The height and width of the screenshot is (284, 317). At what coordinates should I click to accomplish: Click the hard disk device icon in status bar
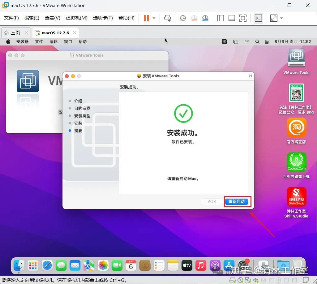pyautogui.click(x=233, y=280)
